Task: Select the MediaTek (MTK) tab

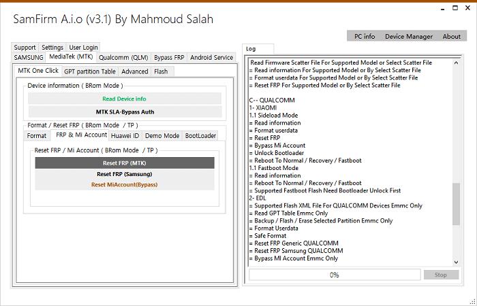Action: 71,56
